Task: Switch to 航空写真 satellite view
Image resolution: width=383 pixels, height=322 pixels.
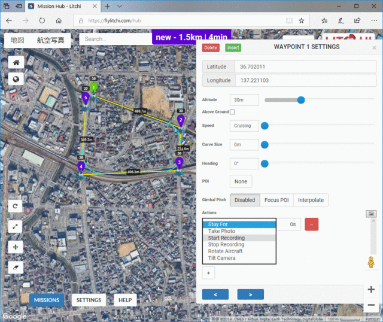Action: point(50,40)
